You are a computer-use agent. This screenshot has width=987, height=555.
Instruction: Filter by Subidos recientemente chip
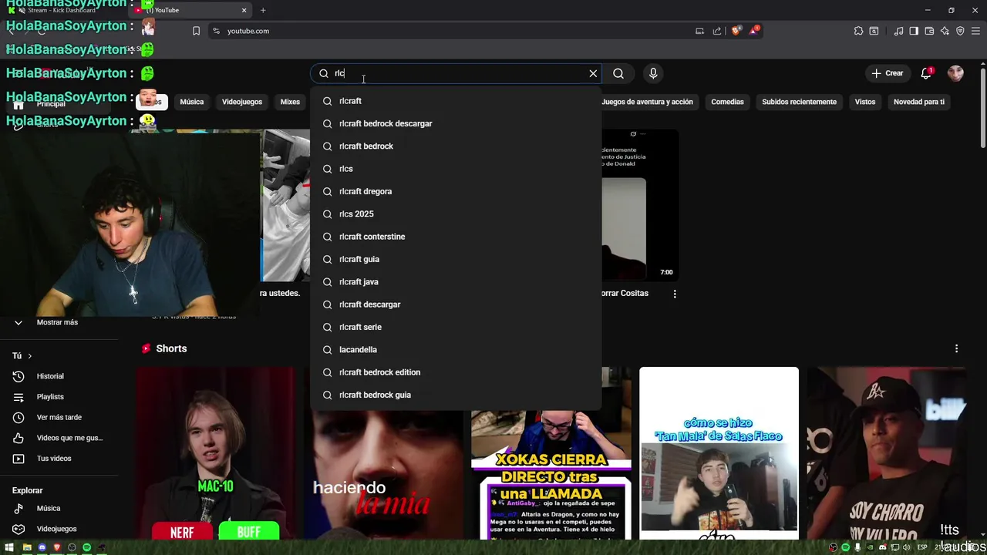(799, 102)
